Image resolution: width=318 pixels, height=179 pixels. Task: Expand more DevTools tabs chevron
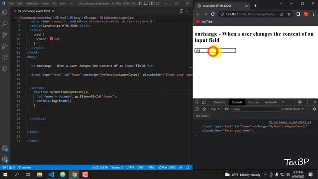tap(283, 102)
